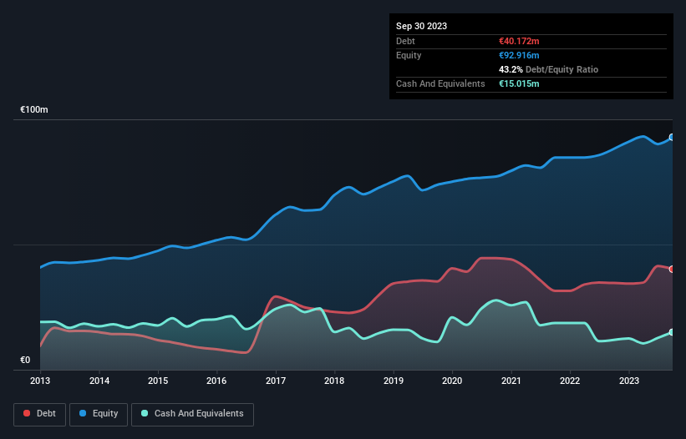The height and width of the screenshot is (439, 686).
Task: Click the €0 y-axis label
Action: pos(25,360)
